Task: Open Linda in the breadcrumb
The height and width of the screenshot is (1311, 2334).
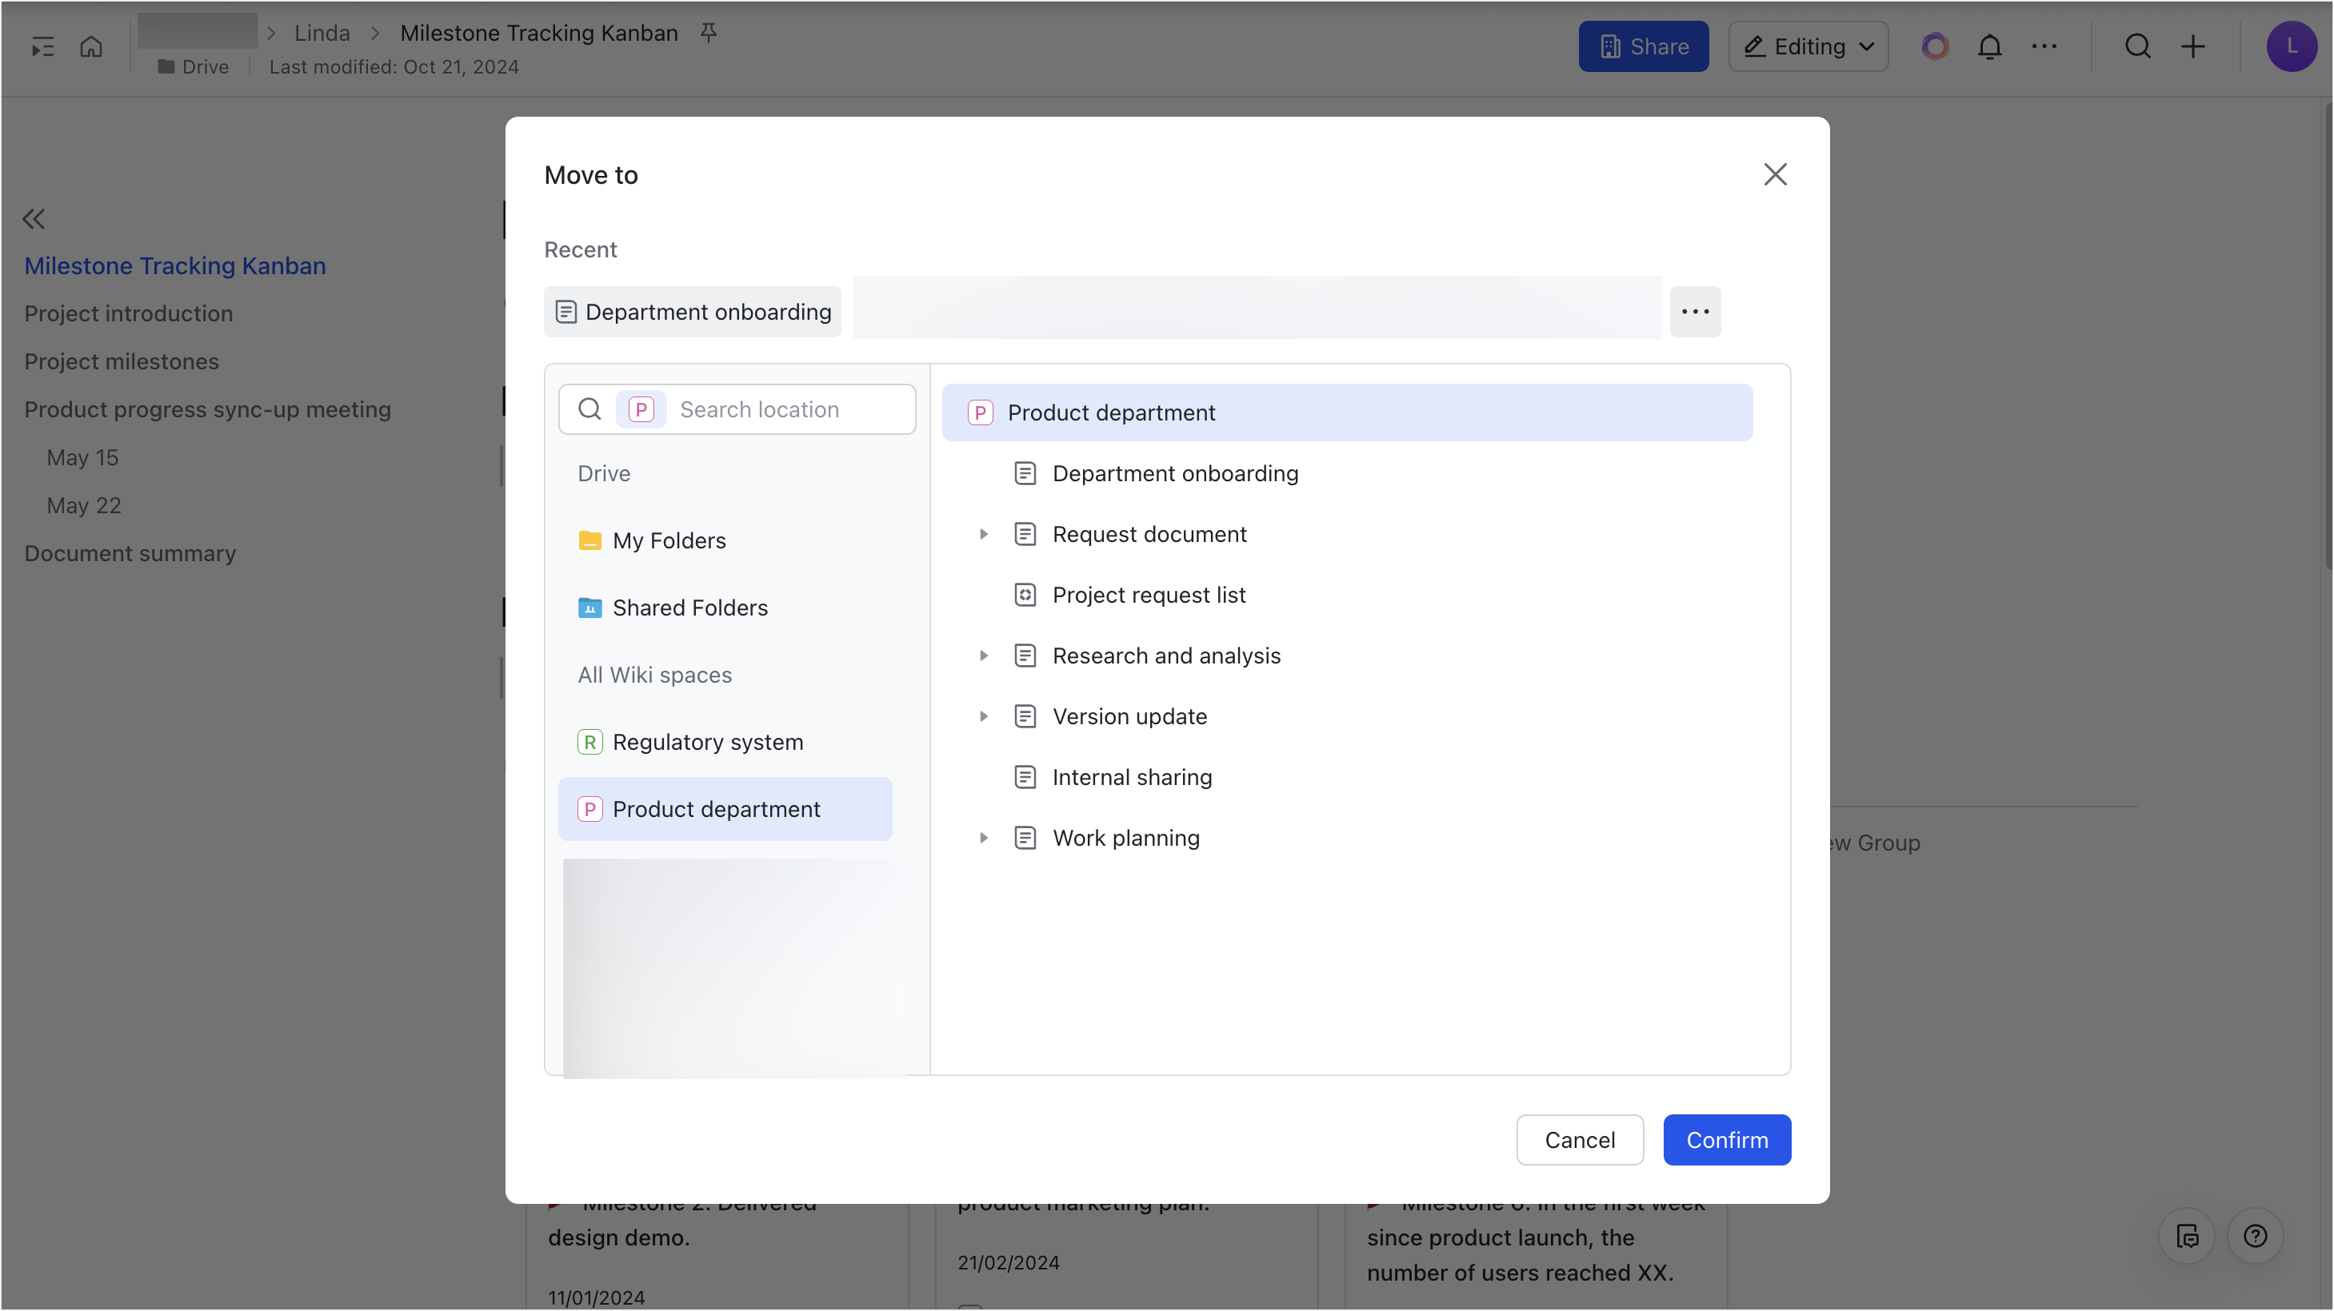Action: click(x=322, y=33)
